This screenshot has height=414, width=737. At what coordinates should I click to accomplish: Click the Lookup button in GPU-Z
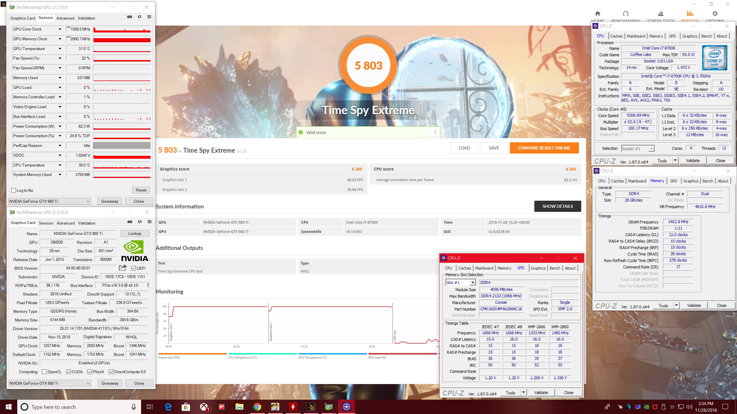(x=135, y=233)
